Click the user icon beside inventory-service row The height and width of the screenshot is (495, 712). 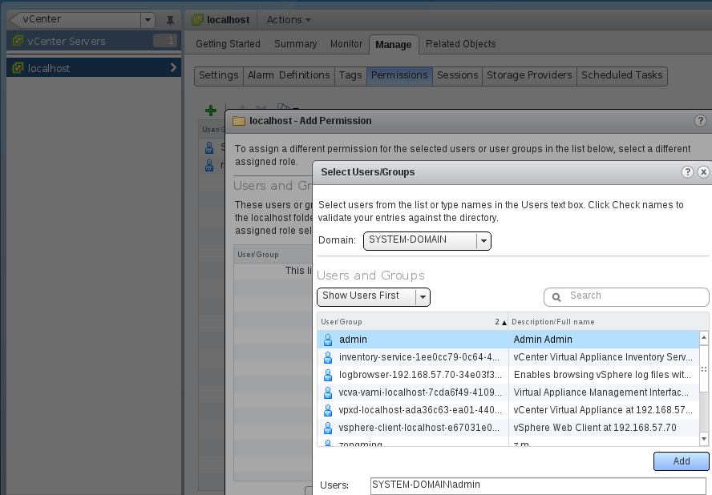pos(328,357)
